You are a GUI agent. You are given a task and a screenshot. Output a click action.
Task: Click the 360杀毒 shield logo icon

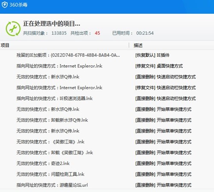[x=5, y=5]
